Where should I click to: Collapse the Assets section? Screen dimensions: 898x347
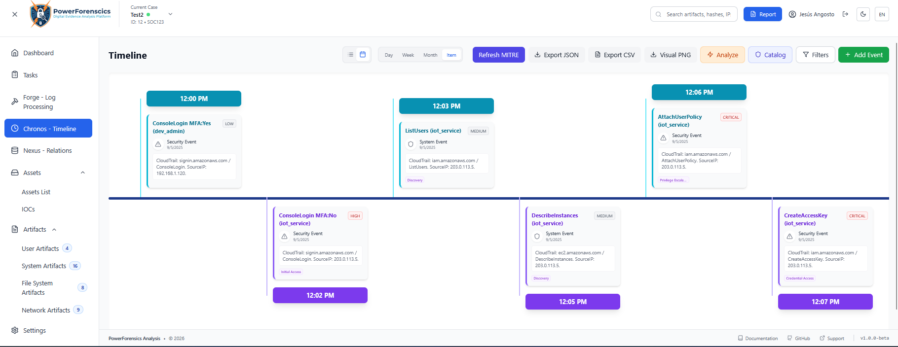pyautogui.click(x=83, y=173)
